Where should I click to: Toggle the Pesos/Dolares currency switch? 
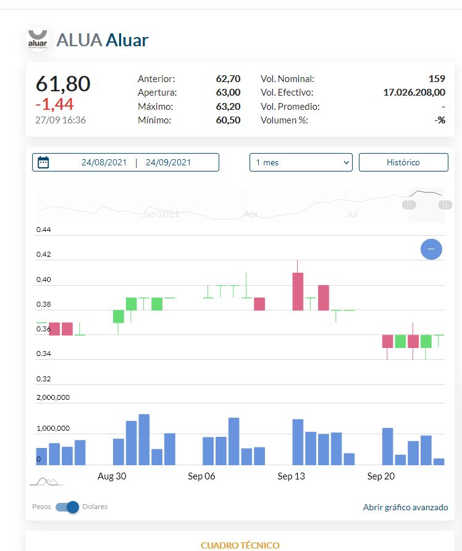point(67,507)
